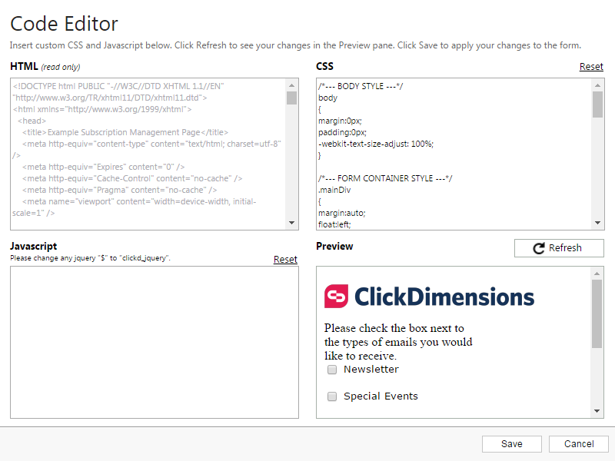Image resolution: width=615 pixels, height=461 pixels.
Task: Check the Newsletter checkbox
Action: coord(332,370)
